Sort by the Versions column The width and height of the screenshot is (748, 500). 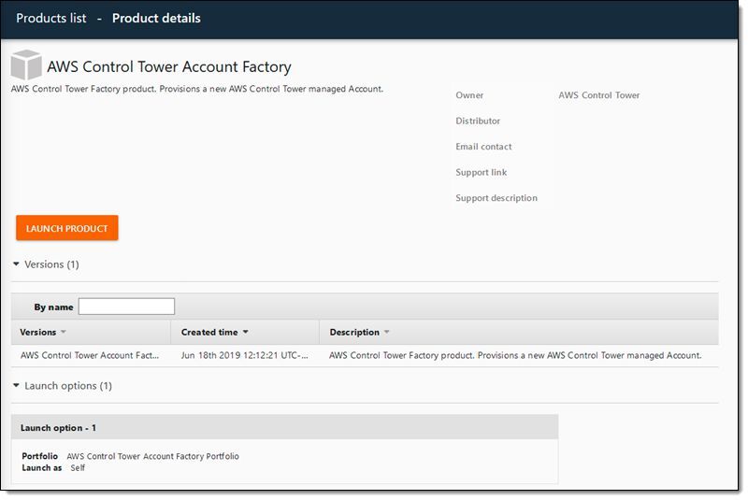pyautogui.click(x=42, y=332)
